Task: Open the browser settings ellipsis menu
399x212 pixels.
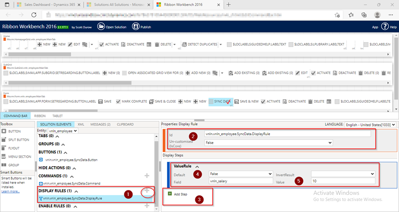Action: click(x=391, y=15)
